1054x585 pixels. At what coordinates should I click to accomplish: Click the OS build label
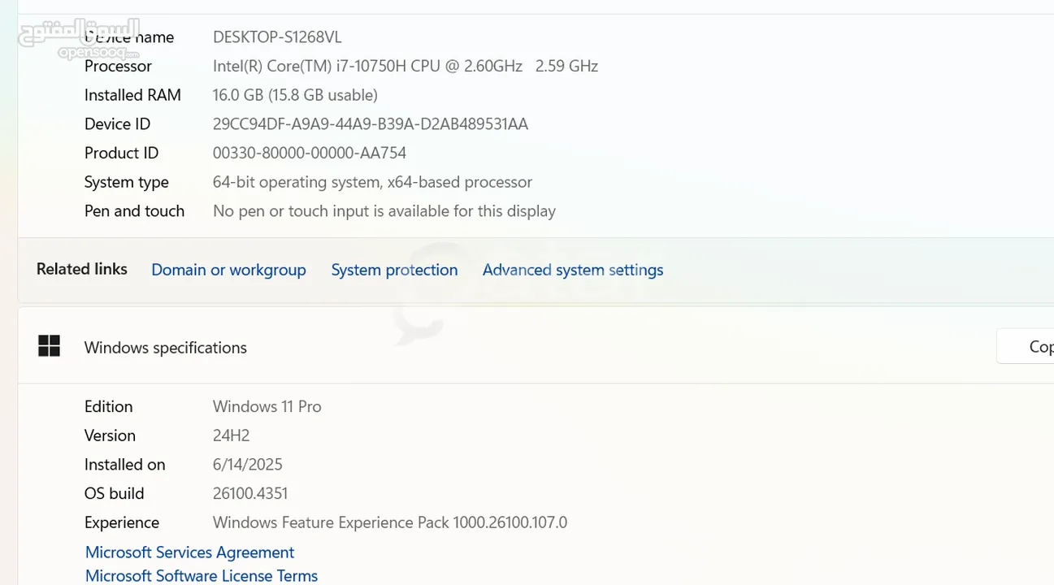pos(114,494)
